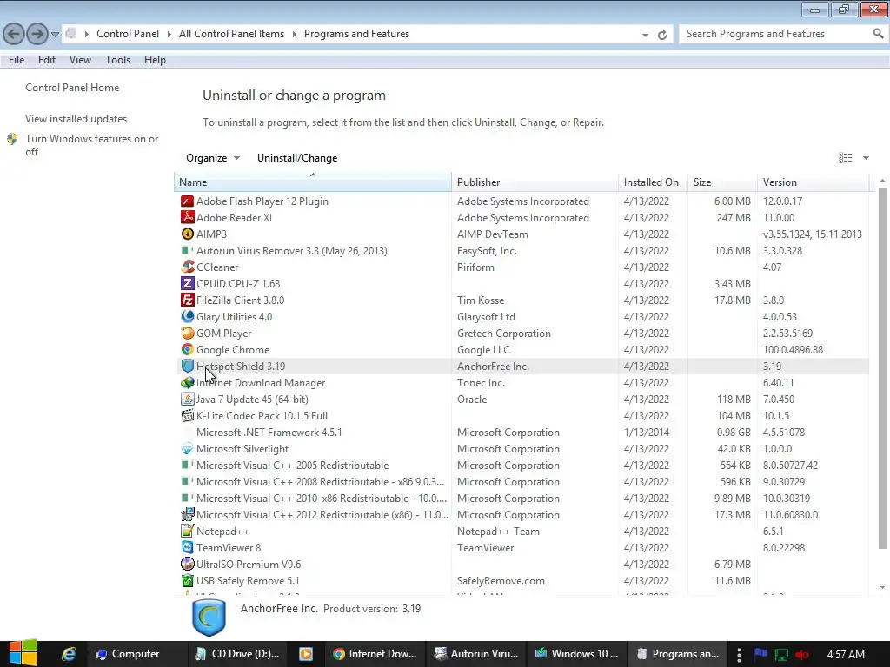Open the Organize dropdown
This screenshot has height=667, width=890.
(213, 158)
